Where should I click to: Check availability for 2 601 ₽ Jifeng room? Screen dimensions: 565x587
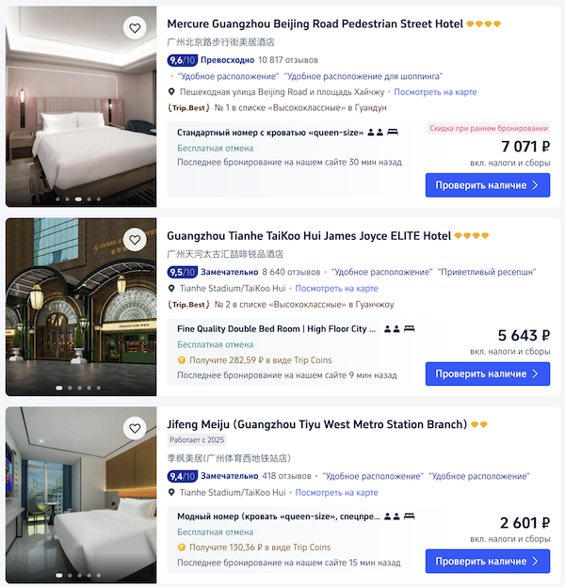(488, 561)
